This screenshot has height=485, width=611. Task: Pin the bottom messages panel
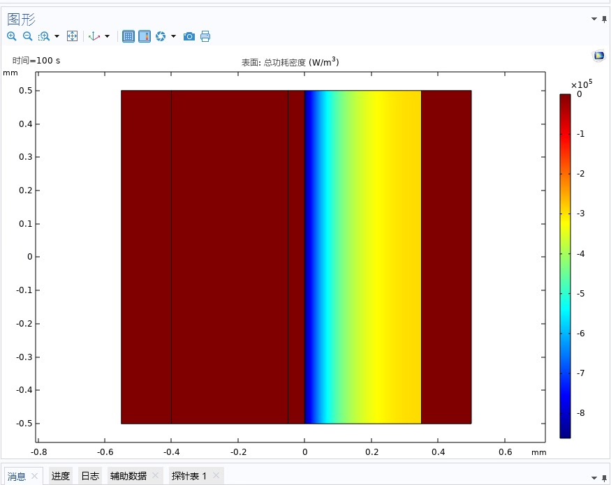(x=605, y=477)
